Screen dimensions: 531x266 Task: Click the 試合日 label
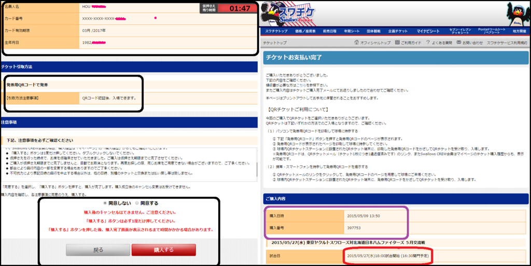(275, 256)
